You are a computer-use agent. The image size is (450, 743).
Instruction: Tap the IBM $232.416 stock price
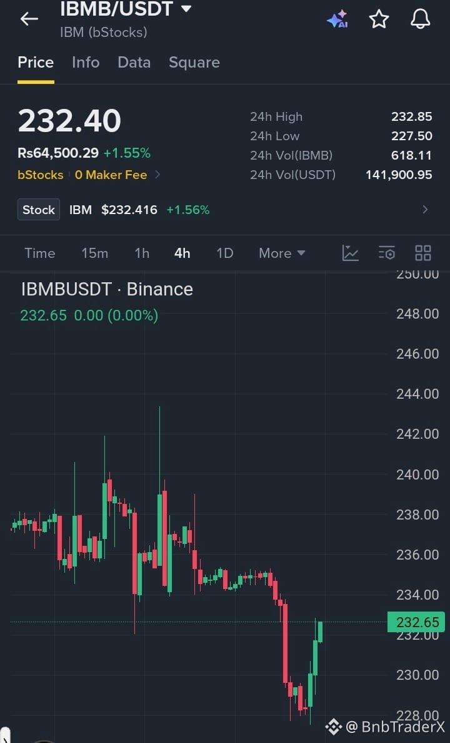(113, 210)
